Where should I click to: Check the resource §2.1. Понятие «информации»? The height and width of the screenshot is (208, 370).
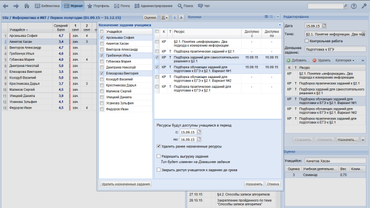[157, 42]
